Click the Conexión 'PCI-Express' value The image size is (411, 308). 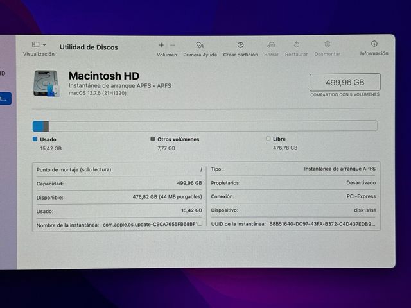click(x=361, y=196)
